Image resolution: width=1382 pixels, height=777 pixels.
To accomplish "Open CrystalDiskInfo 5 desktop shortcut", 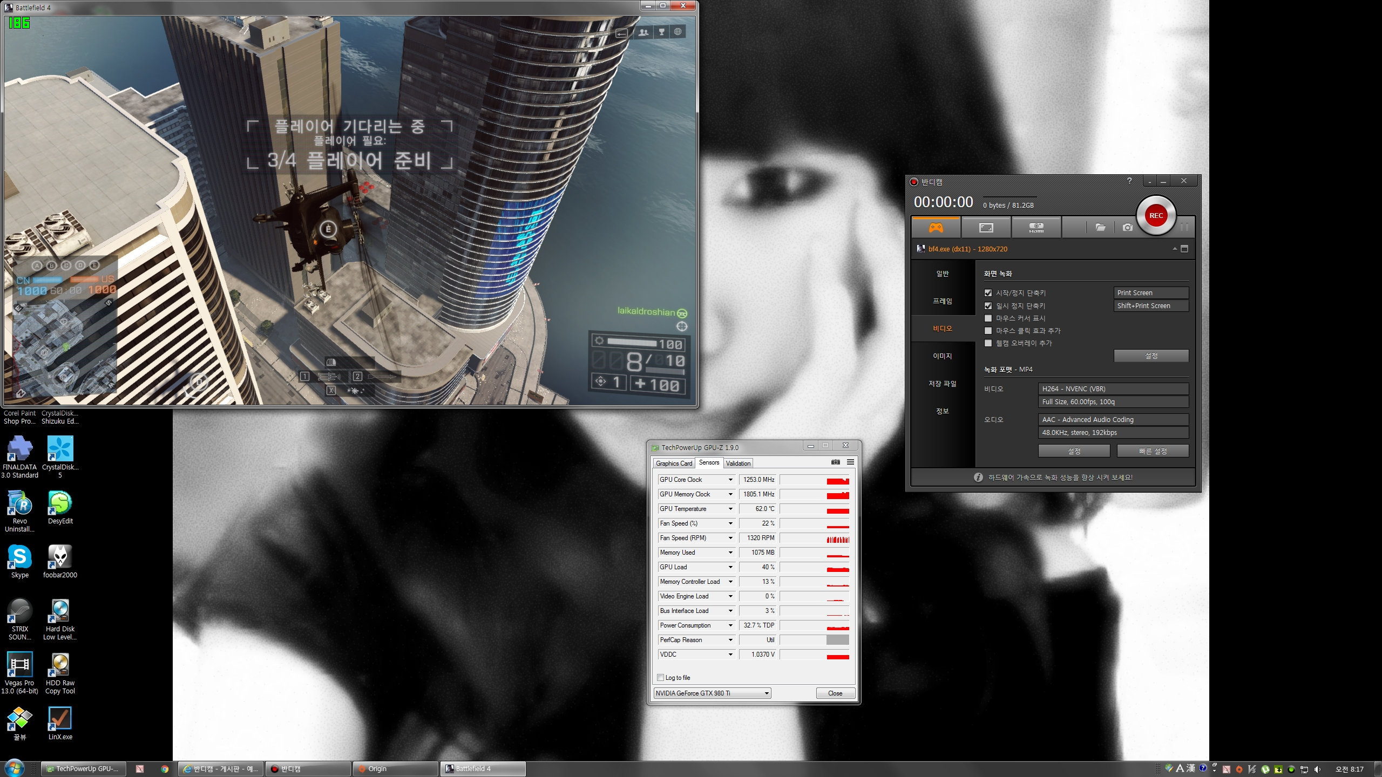I will [x=60, y=457].
